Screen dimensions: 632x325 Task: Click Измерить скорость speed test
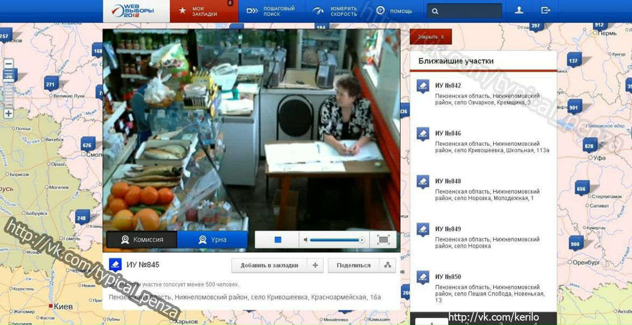coord(336,11)
